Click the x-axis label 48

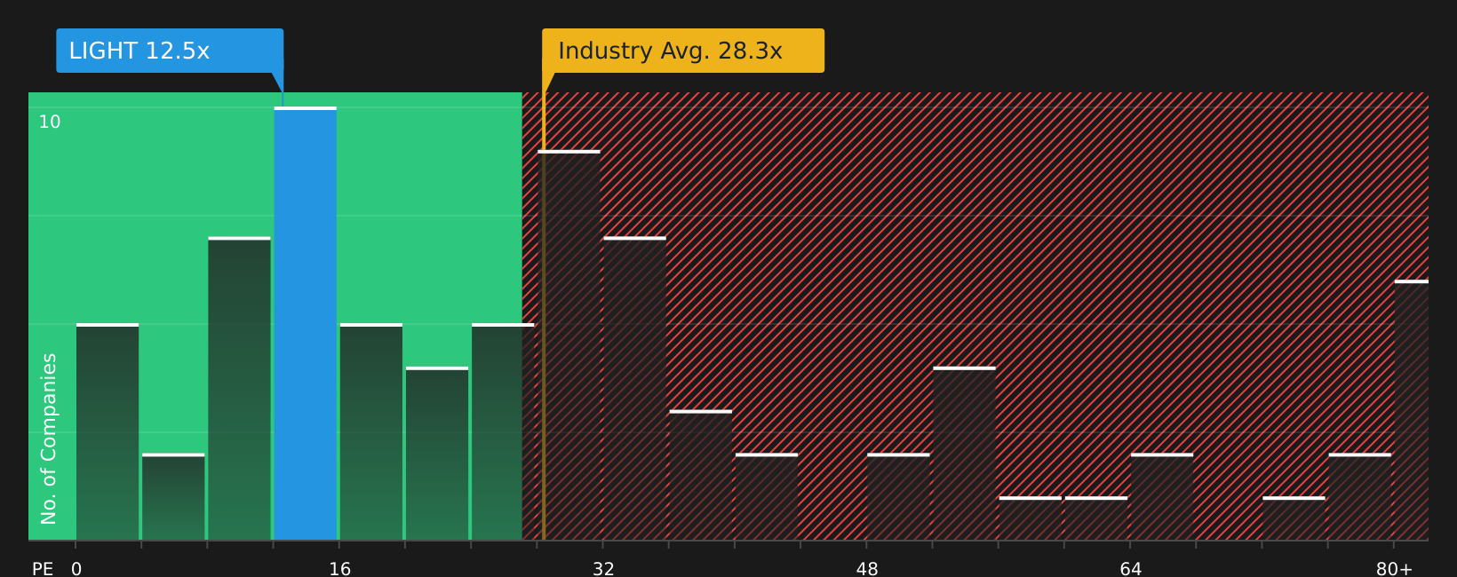867,569
